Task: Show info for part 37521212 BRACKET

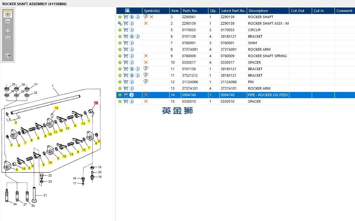Action: 138,75
